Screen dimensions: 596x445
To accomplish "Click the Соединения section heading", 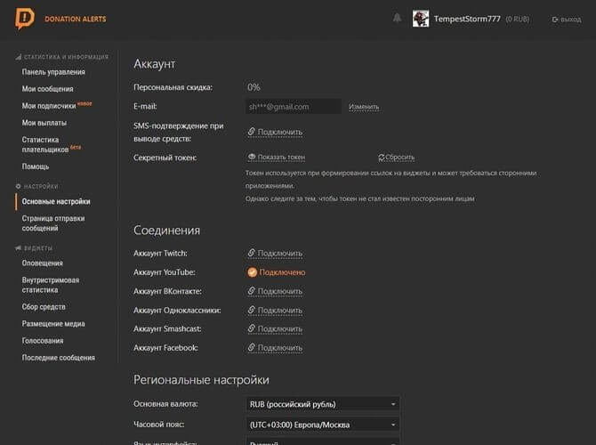I will pyautogui.click(x=166, y=231).
